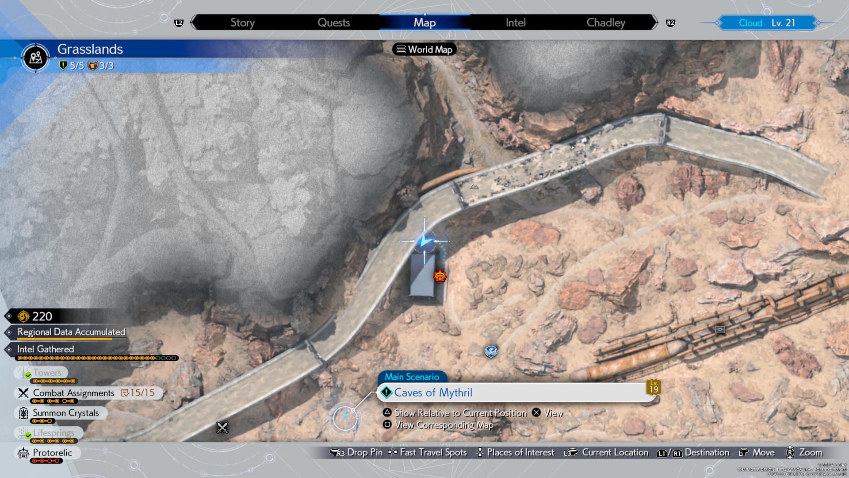Toggle the Towers map filter

pyautogui.click(x=46, y=373)
